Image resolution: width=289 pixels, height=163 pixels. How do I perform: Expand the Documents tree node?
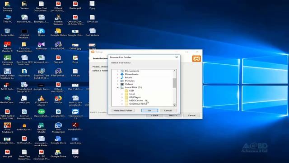pos(118,71)
